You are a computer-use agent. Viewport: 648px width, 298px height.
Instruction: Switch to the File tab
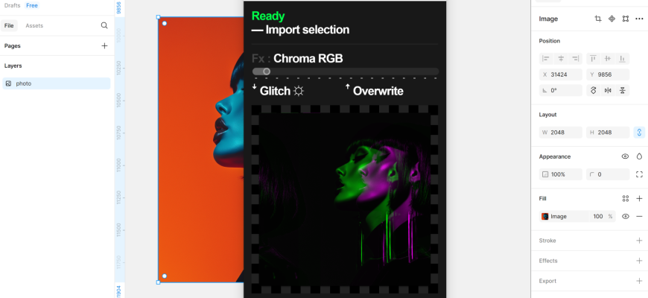click(9, 25)
